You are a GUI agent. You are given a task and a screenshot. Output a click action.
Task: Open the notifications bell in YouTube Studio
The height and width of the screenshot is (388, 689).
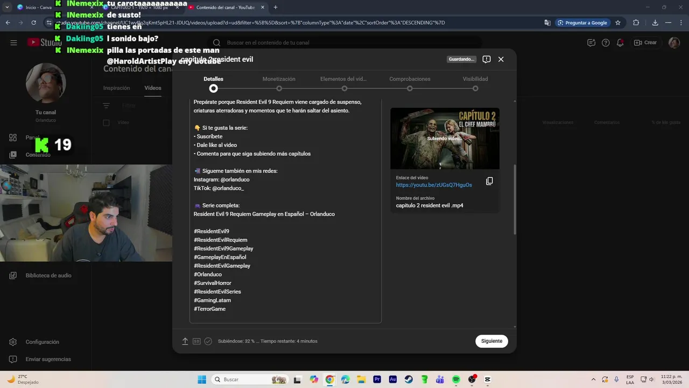pos(621,43)
